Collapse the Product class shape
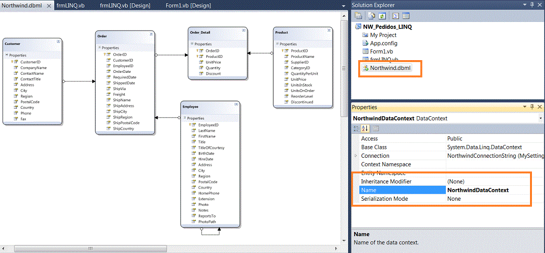 tap(329, 30)
